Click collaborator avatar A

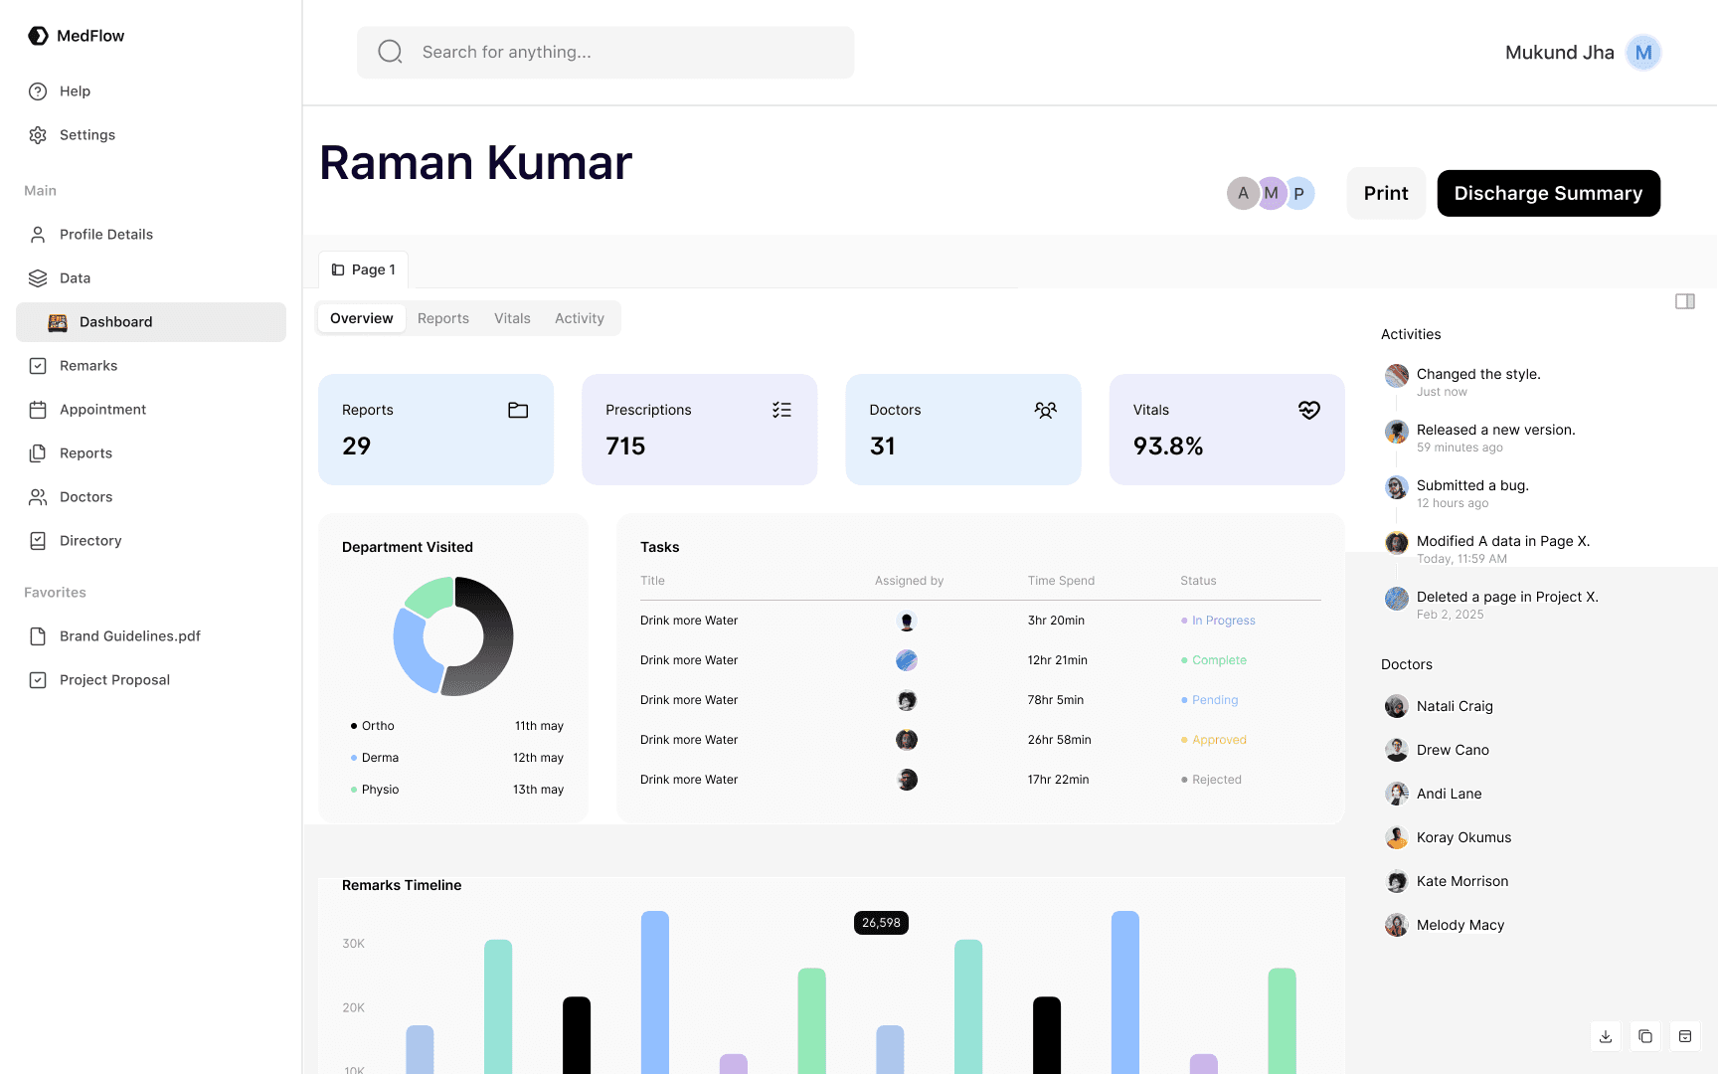1243,193
